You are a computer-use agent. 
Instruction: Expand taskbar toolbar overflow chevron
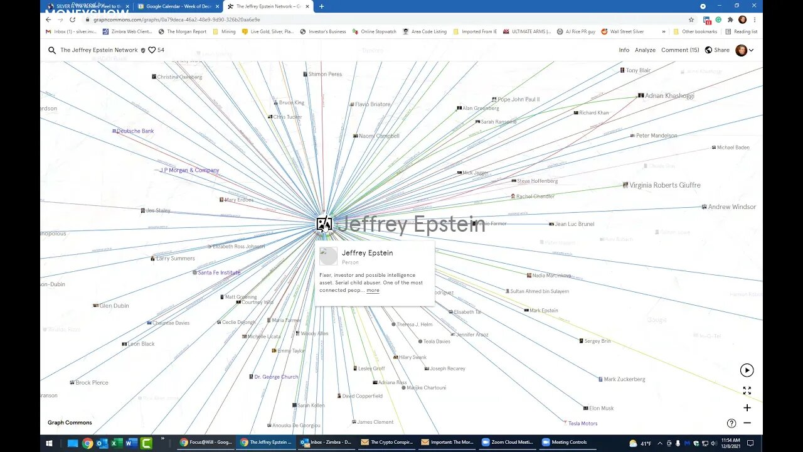(x=162, y=439)
